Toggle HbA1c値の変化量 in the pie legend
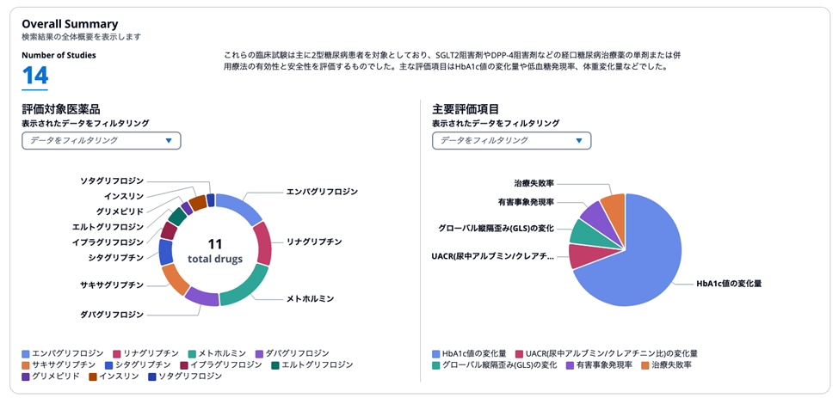Image resolution: width=839 pixels, height=398 pixels. pyautogui.click(x=467, y=353)
